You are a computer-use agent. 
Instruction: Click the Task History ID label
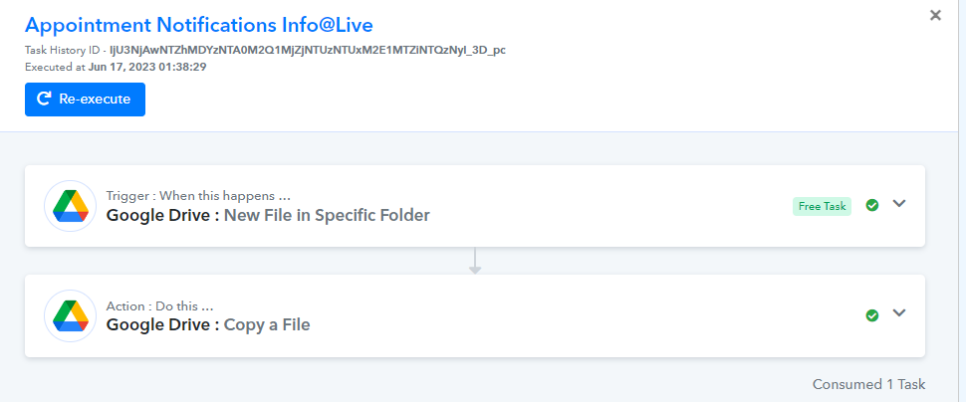(x=63, y=51)
